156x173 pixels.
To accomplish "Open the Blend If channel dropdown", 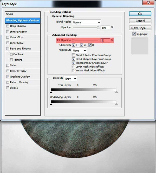I will coord(71,78).
